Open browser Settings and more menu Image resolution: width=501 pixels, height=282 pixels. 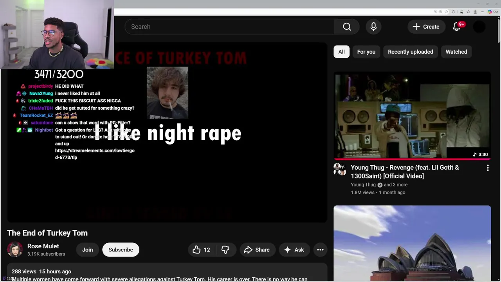[482, 12]
